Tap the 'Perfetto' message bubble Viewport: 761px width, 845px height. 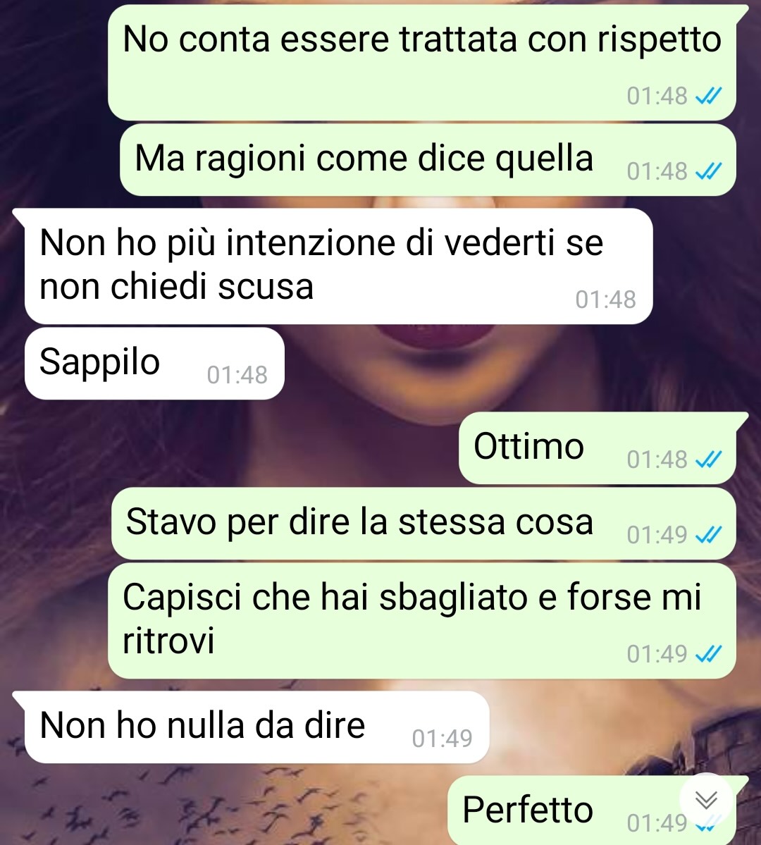click(592, 810)
